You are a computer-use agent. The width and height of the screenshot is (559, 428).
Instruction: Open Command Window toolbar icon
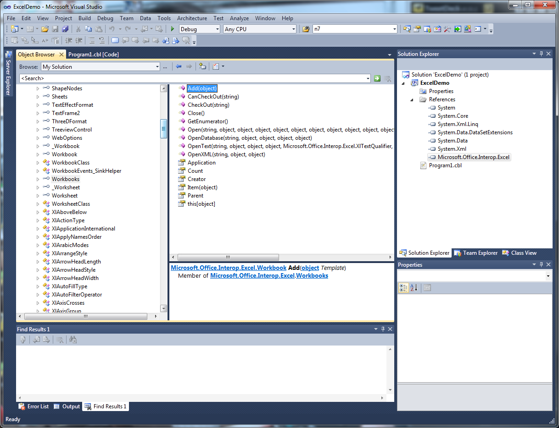(478, 29)
